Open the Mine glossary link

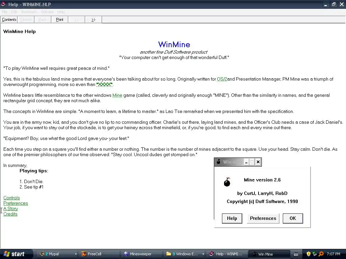tap(117, 95)
